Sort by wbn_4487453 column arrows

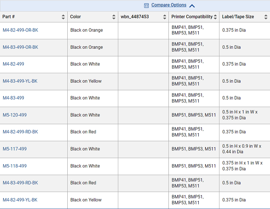tap(165, 17)
